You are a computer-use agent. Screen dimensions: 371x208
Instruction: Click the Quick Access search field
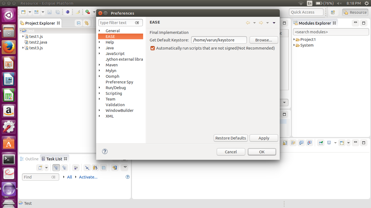[306, 12]
